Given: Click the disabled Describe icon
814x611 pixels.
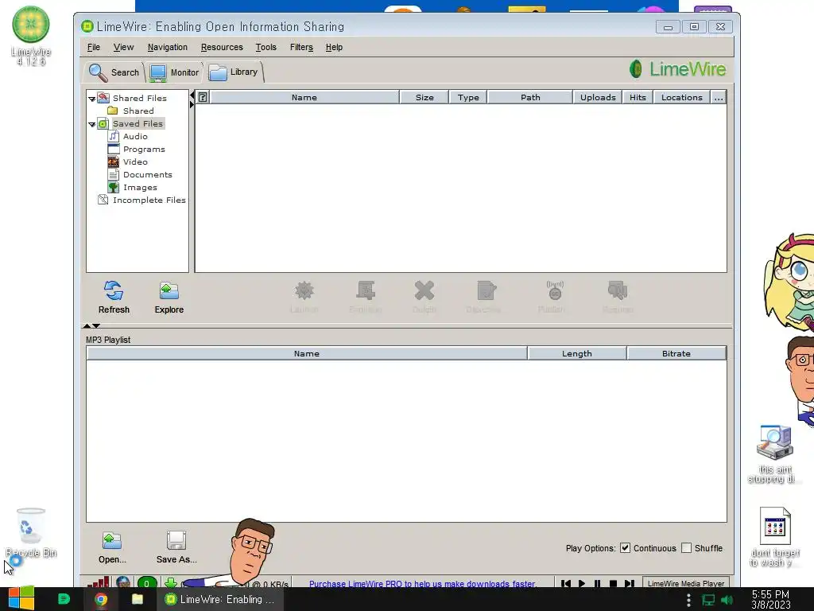Looking at the screenshot, I should 486,290.
